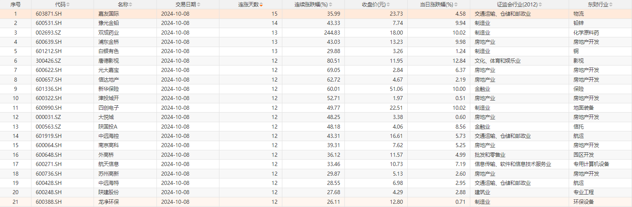The height and width of the screenshot is (207, 632).
Task: Open 外高桥 entry
Action: pyautogui.click(x=106, y=155)
